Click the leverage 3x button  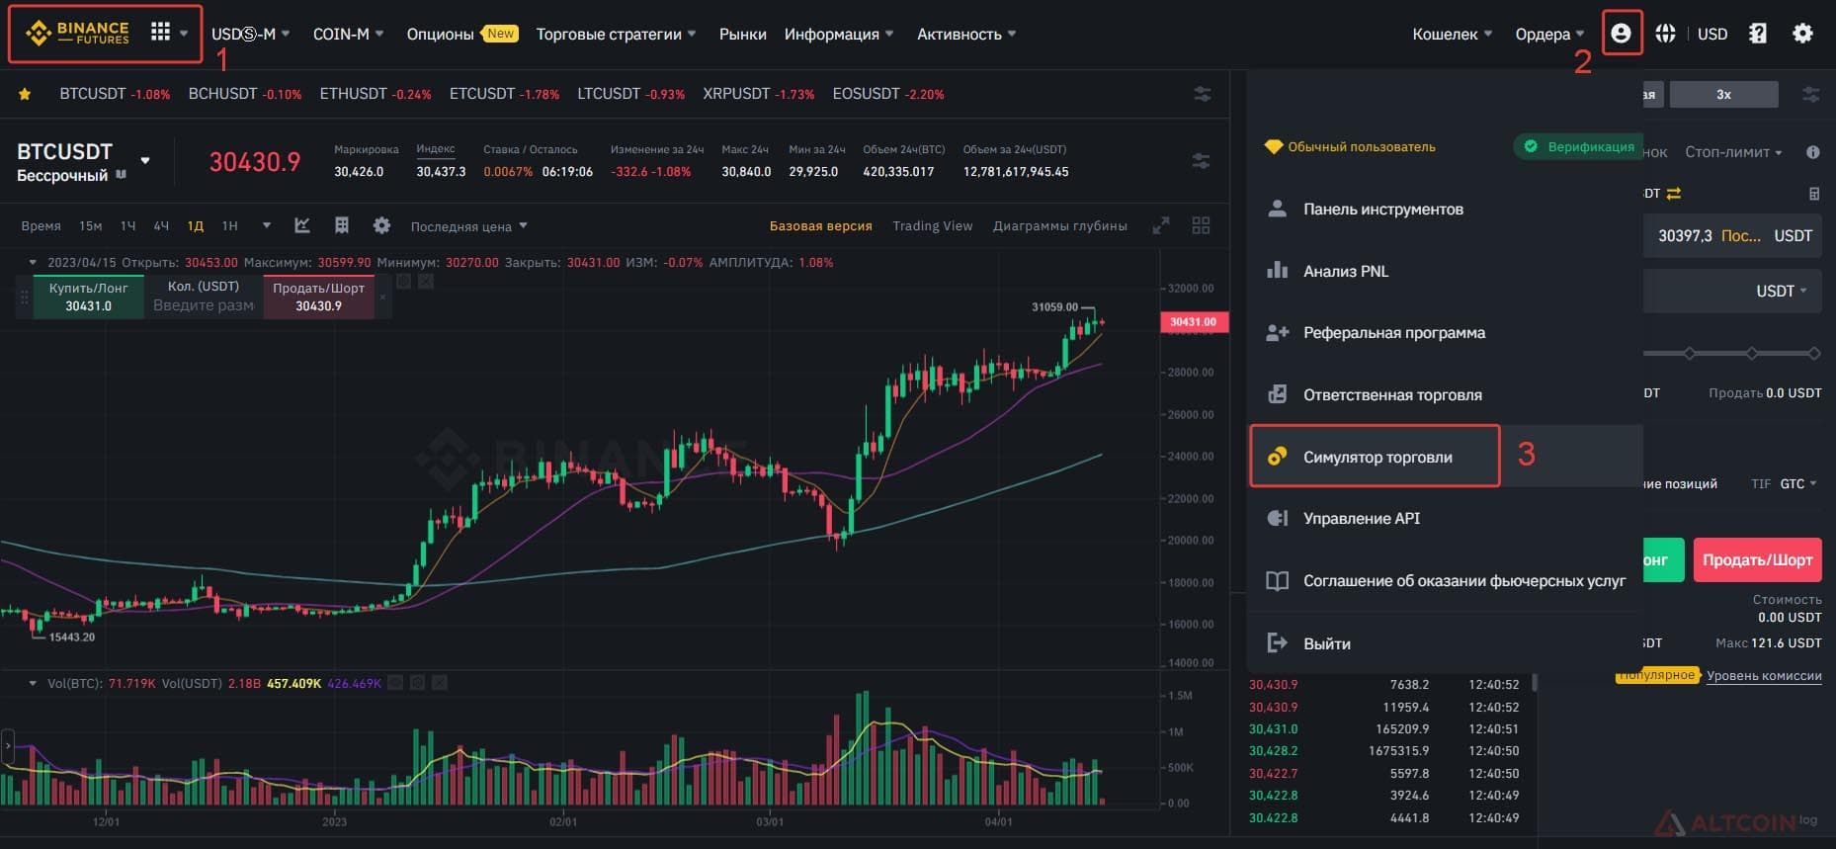1723,95
